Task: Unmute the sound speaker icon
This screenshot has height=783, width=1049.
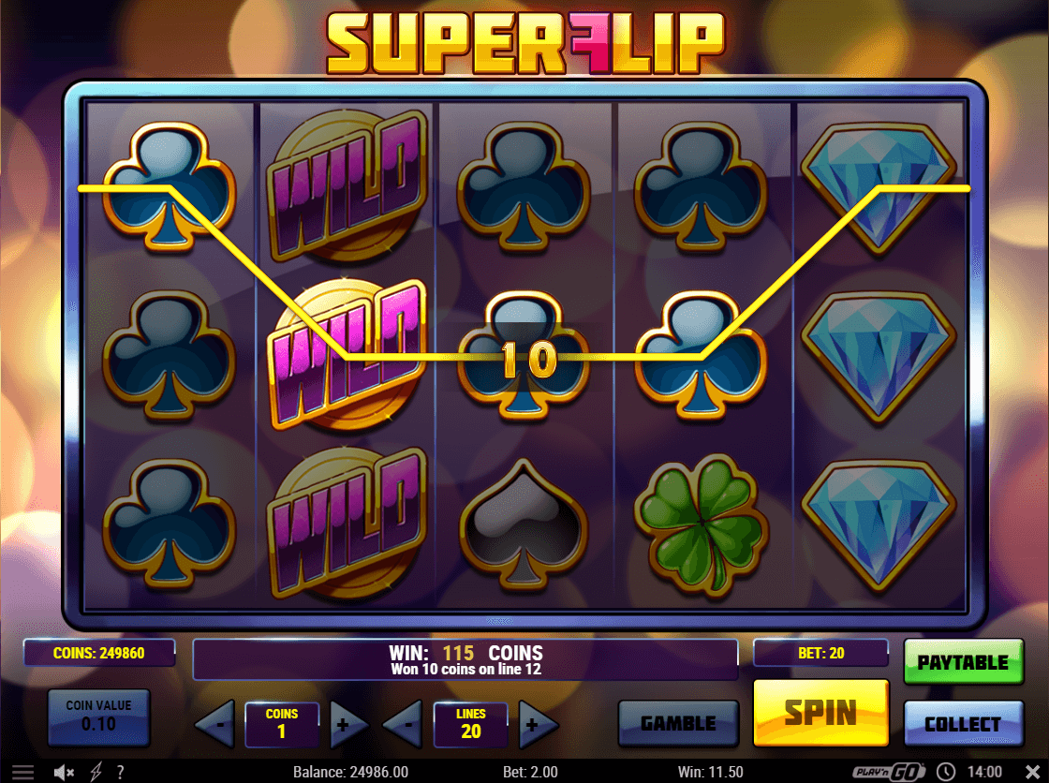Action: [64, 773]
